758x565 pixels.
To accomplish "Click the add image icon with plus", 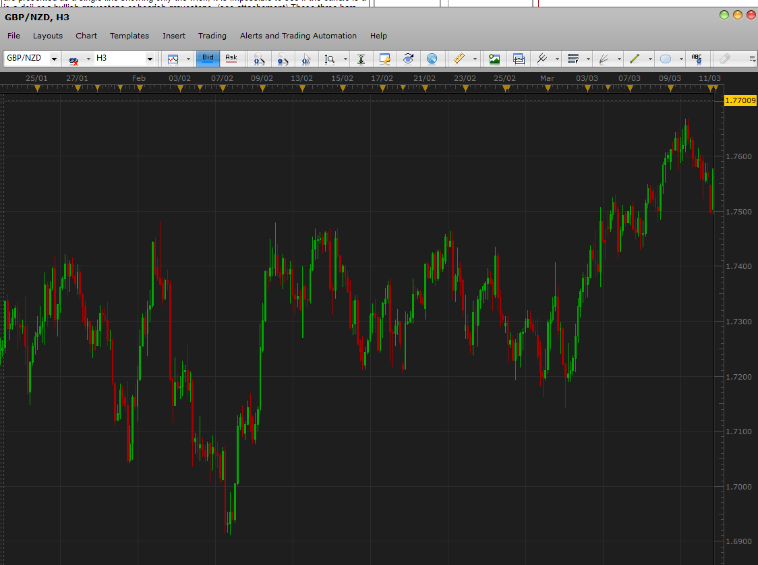I will tap(494, 59).
